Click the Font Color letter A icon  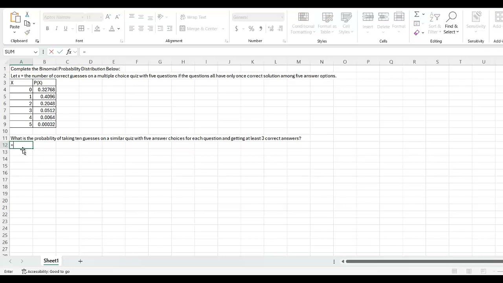(112, 28)
